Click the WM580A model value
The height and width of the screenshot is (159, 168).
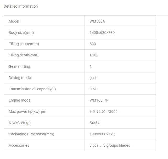[x=97, y=21]
